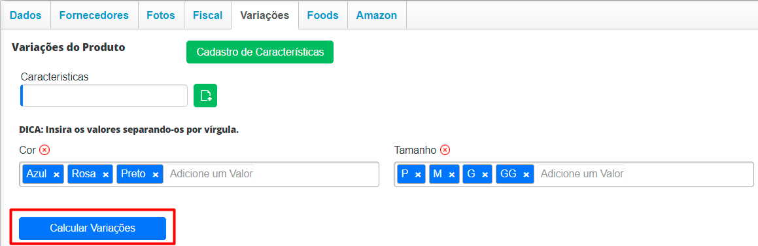758x246 pixels.
Task: Click Adicione um Valor field under Cor
Action: tap(212, 174)
